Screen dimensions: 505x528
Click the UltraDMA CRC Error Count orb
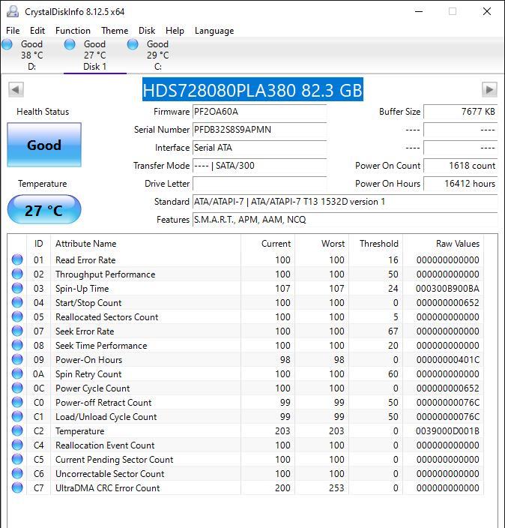pyautogui.click(x=17, y=487)
